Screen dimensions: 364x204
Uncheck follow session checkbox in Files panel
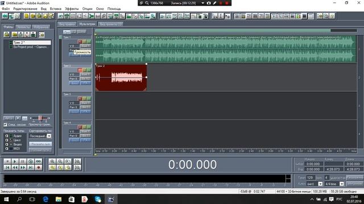coord(5,125)
